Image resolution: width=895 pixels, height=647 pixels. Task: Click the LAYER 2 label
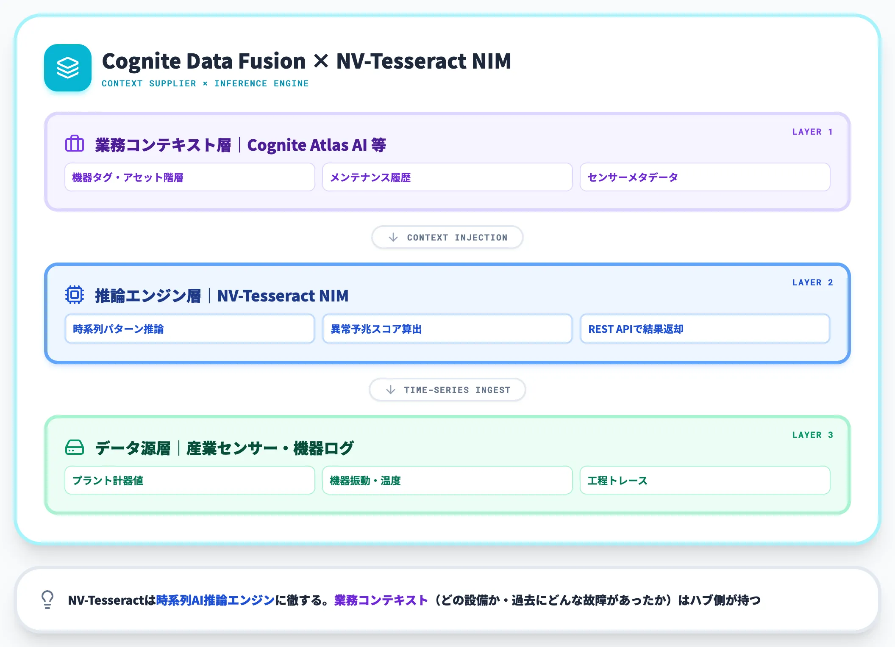click(x=812, y=282)
